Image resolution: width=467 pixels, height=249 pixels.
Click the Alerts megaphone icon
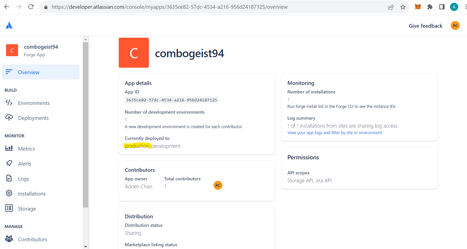tap(9, 163)
